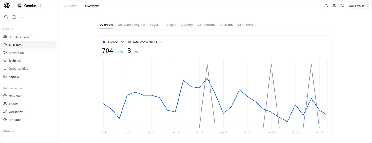372x143 pixels.
Task: Click the plus icon to create new
Action: (22, 17)
